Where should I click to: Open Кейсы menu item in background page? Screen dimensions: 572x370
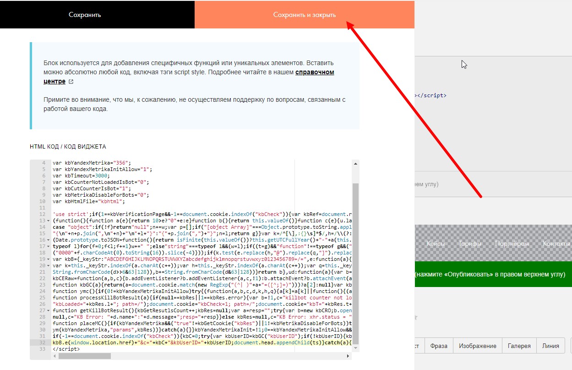click(436, 244)
